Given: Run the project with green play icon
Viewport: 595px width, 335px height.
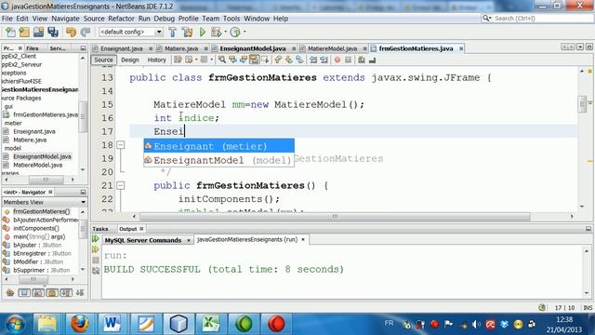Looking at the screenshot, I should (203, 33).
